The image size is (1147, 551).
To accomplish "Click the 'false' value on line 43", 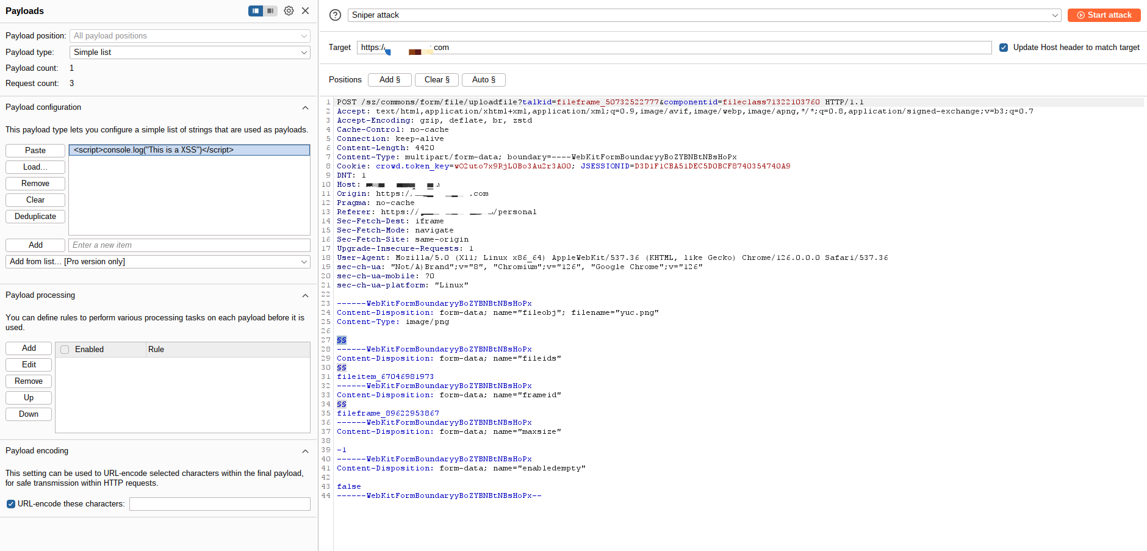I will click(x=349, y=487).
